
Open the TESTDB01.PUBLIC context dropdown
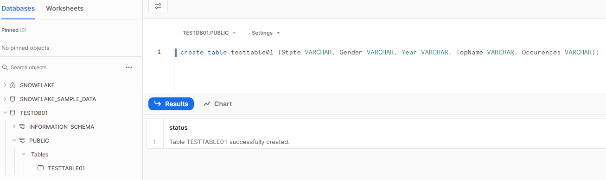209,33
